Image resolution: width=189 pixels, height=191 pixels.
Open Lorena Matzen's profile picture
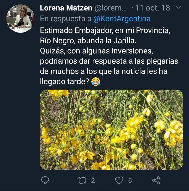pos(20,19)
